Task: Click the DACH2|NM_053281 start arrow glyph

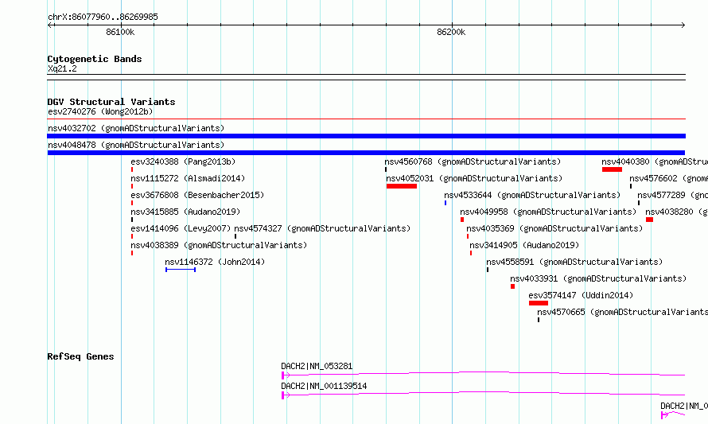Action: [x=286, y=375]
